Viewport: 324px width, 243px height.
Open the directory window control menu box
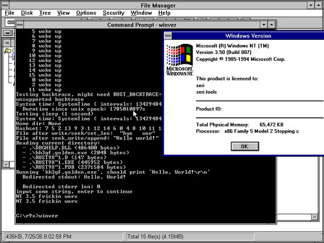coord(7,43)
